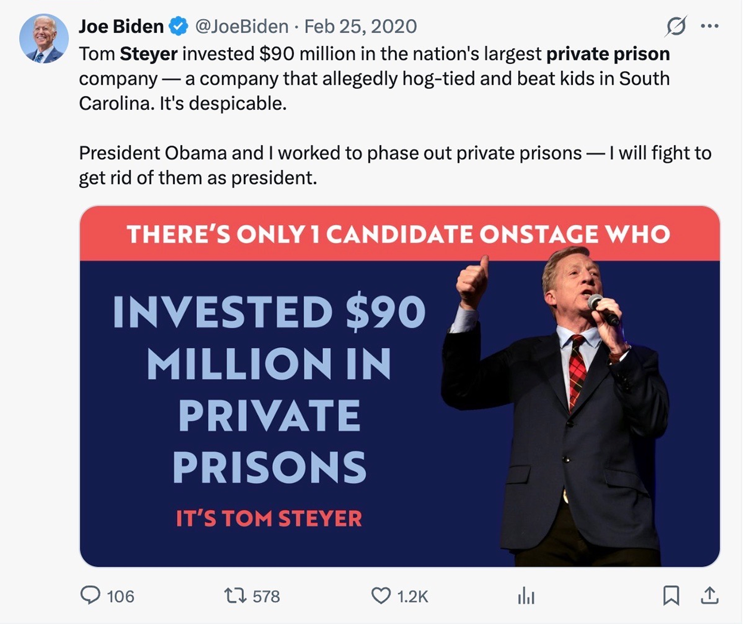
Task: Repost the tweet using the retweet icon
Action: point(235,595)
